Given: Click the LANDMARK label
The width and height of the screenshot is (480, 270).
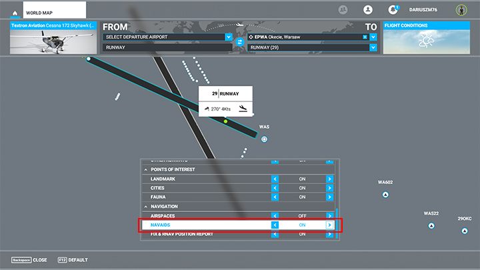Looking at the screenshot, I should point(163,179).
